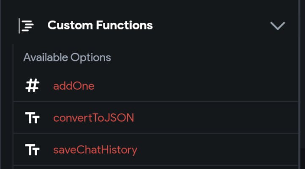The width and height of the screenshot is (305, 169).
Task: Click the text-type icon beside saveChatHistory
Action: 32,150
